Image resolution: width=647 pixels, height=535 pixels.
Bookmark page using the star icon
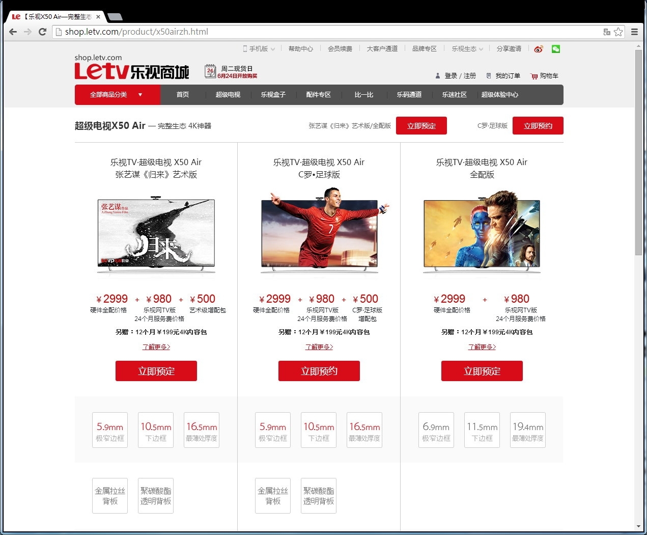pos(618,32)
